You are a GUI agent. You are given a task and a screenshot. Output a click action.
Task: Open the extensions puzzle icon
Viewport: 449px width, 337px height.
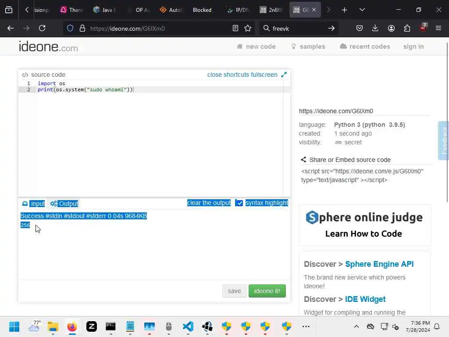point(407,29)
